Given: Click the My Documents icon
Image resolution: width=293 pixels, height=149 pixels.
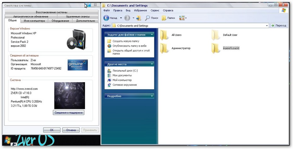Looking at the screenshot, I should [109, 75].
